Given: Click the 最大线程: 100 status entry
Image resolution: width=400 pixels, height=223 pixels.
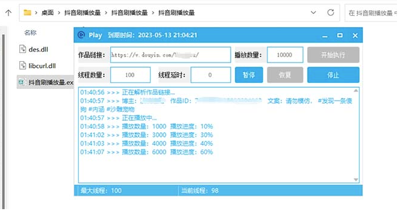Looking at the screenshot, I should click(101, 191).
